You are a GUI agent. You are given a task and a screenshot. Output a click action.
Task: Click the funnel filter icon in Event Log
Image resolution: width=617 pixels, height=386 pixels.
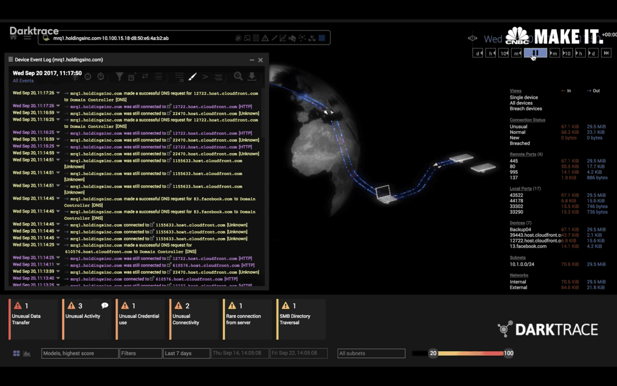click(x=120, y=76)
